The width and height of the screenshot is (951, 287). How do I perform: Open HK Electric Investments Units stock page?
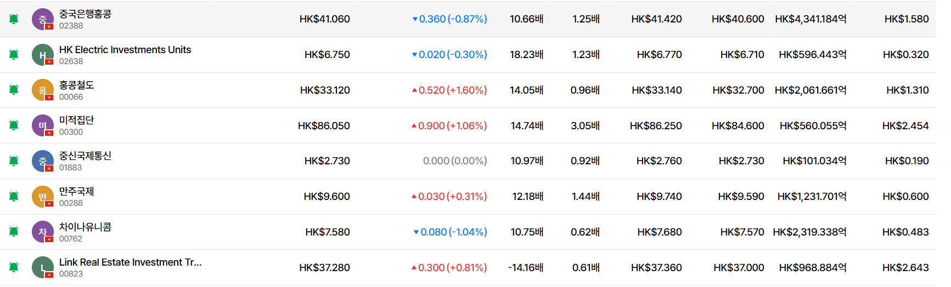point(125,50)
